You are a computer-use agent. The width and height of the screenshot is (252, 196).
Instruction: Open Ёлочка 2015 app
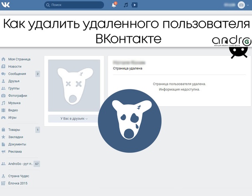18,183
